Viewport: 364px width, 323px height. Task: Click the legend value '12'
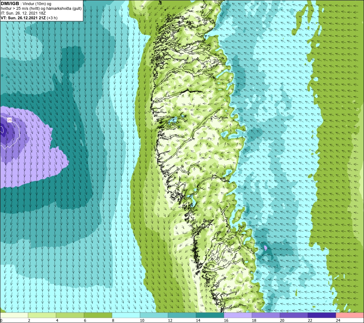170,320
